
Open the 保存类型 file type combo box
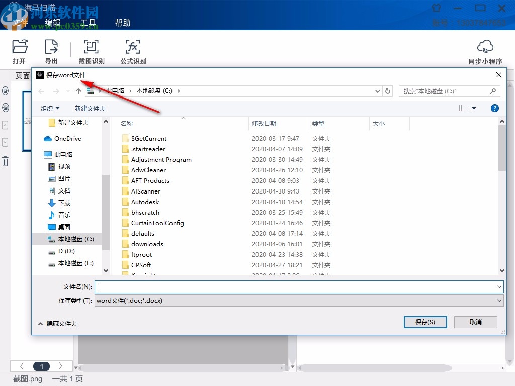tap(299, 301)
